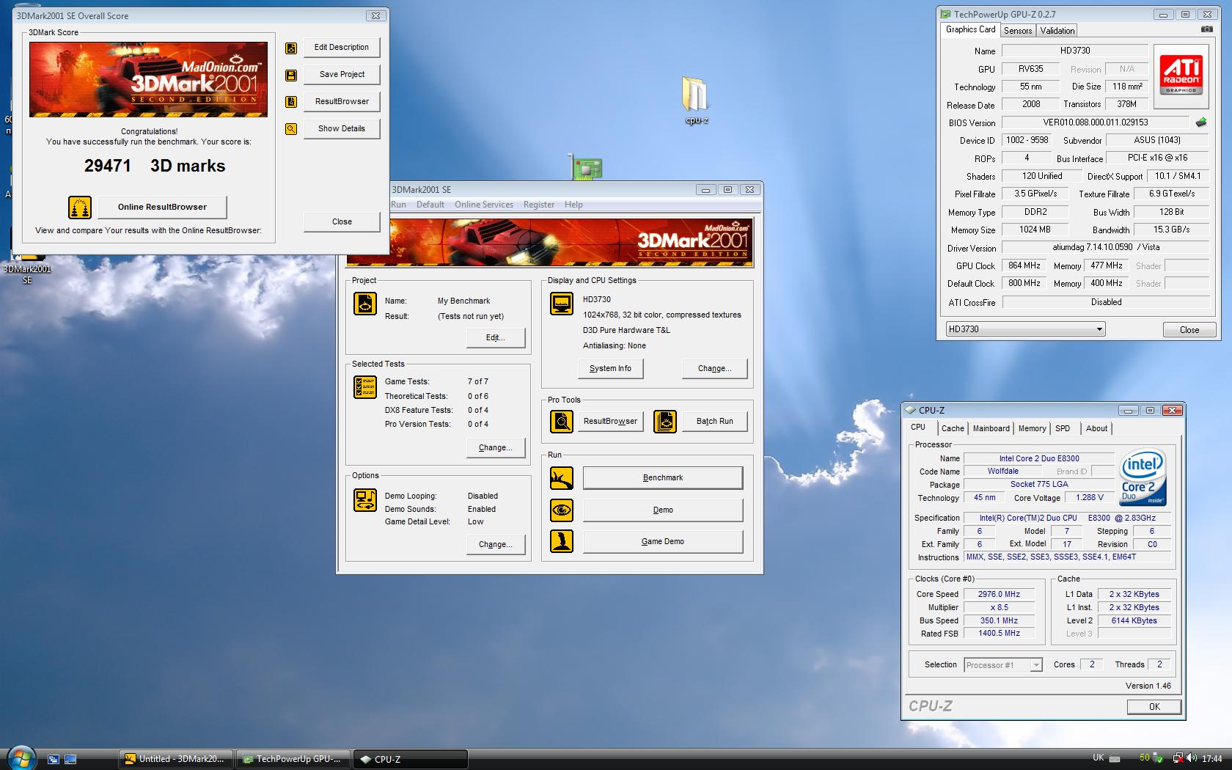Click the Close button in GPU-Z
Viewport: 1232px width, 770px height.
coord(1189,330)
